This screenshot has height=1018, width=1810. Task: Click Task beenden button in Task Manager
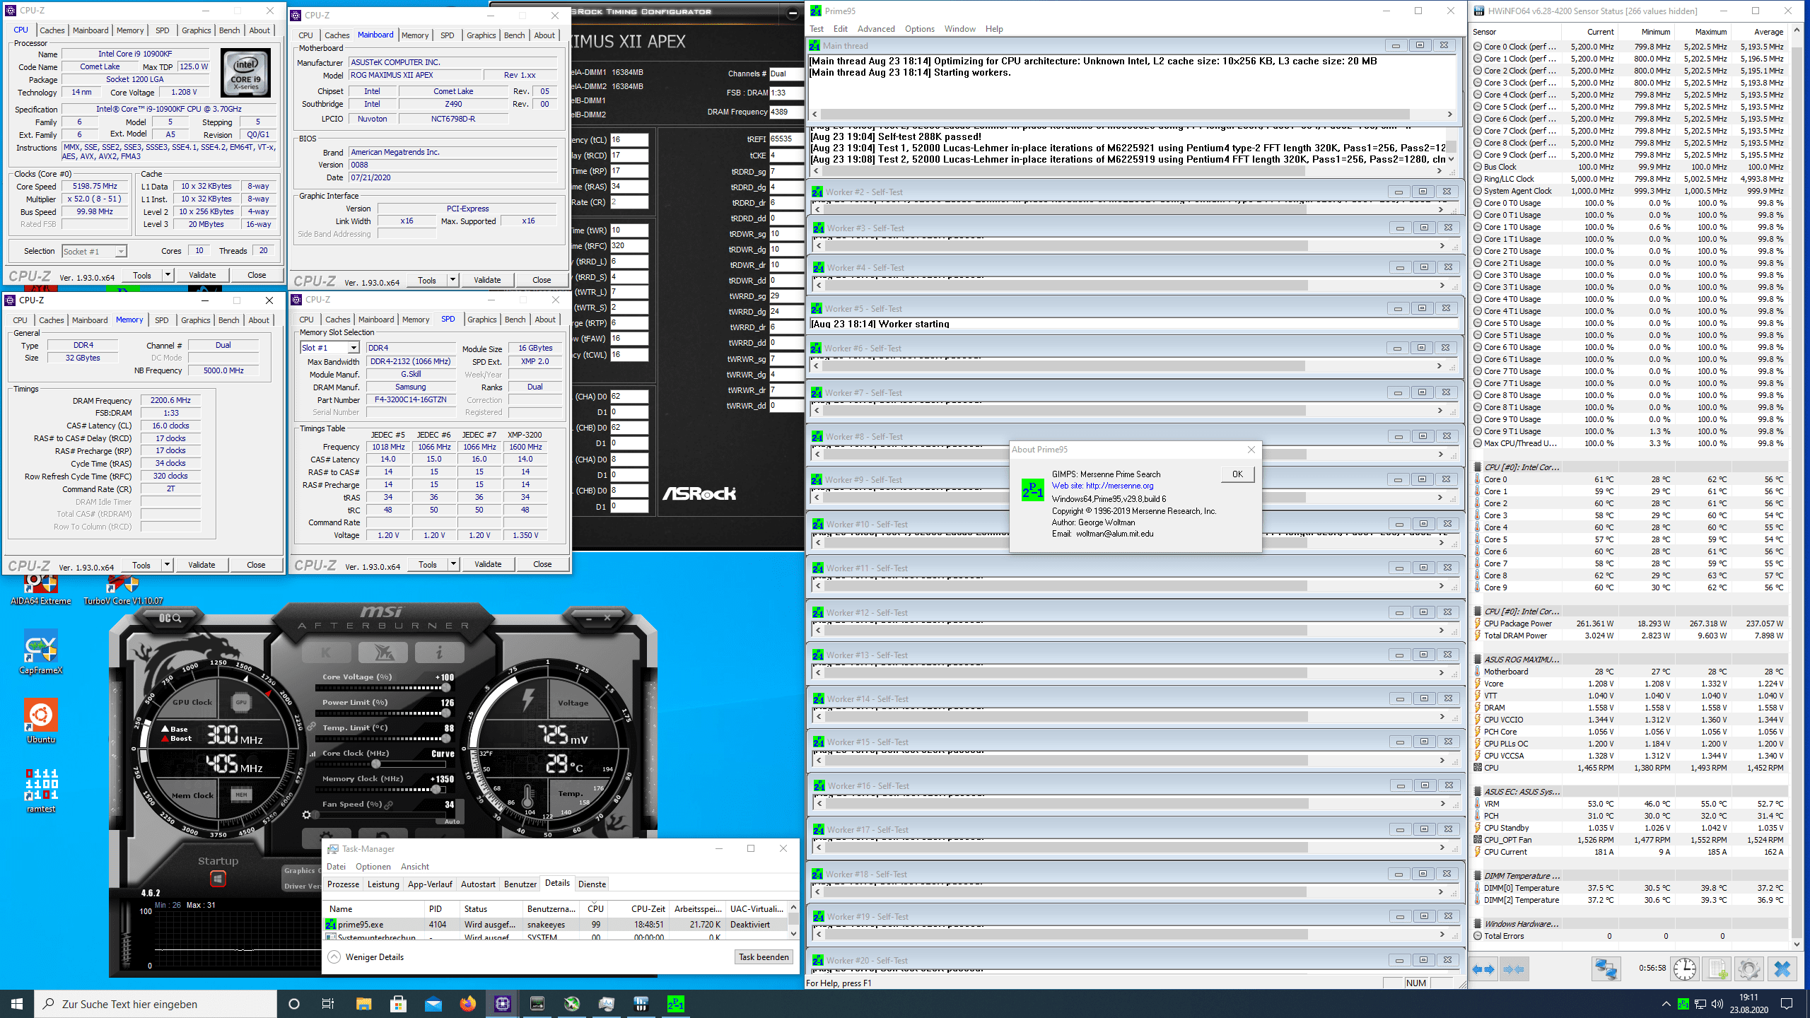(x=764, y=957)
